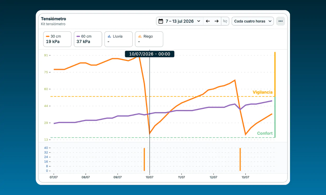Image resolution: width=326 pixels, height=195 pixels.
Task: Click the Vigilancia threshold label
Action: 263,92
